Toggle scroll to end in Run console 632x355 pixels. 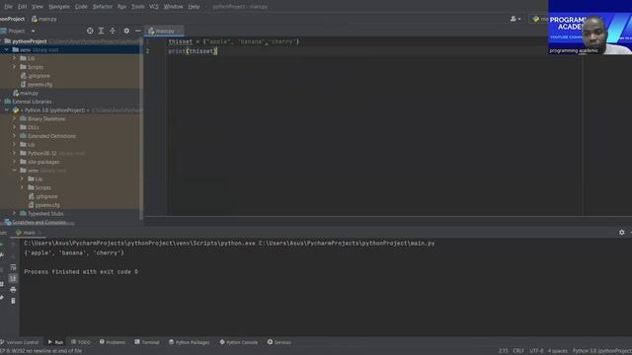pos(13,278)
